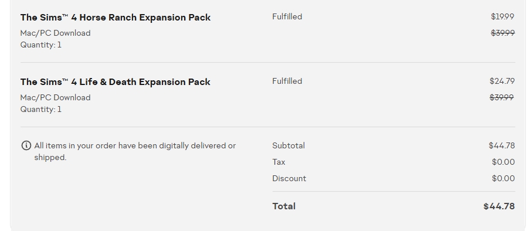Open The Sims 4 Life & Death Expansion Pack title
530x231 pixels.
tap(115, 82)
